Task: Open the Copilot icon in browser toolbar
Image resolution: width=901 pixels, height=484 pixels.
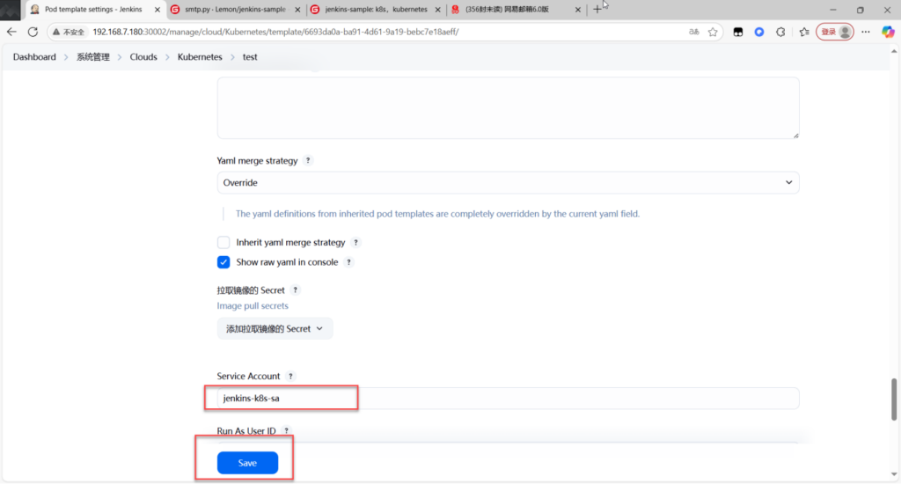Action: pyautogui.click(x=888, y=32)
